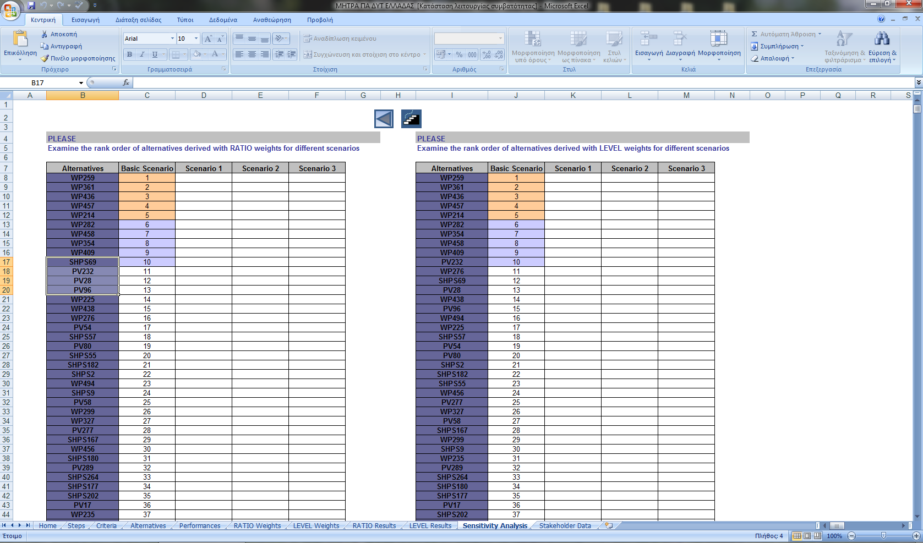Toggle bold formatting
The height and width of the screenshot is (543, 923).
[129, 54]
